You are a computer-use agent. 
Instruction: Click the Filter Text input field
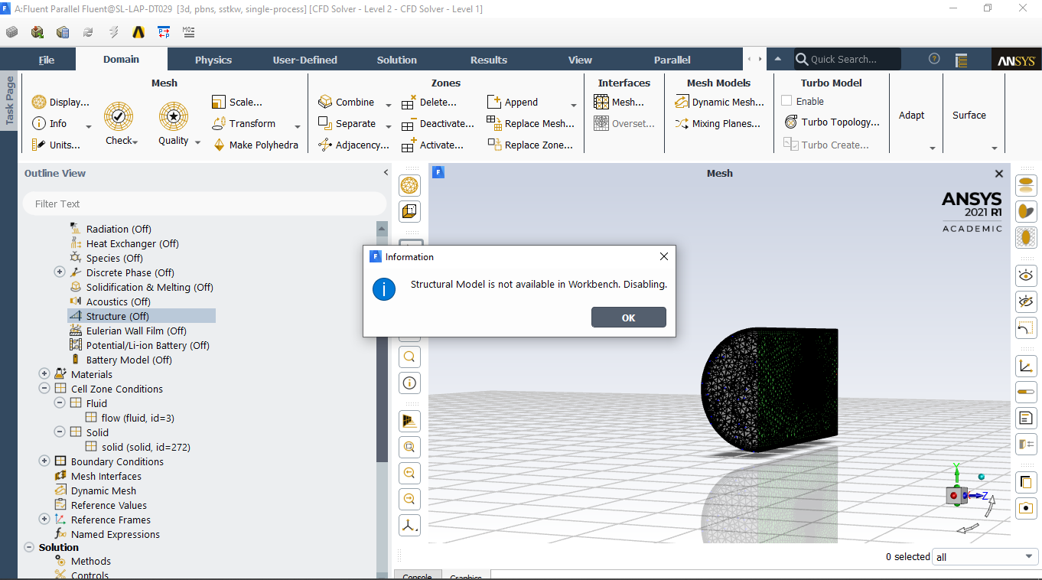(x=205, y=204)
